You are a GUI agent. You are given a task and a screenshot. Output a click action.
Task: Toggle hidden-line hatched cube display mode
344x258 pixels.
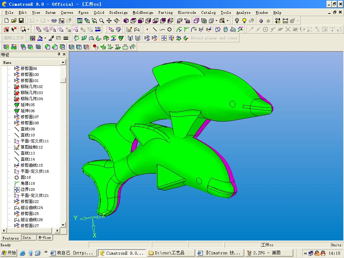[x=204, y=20]
